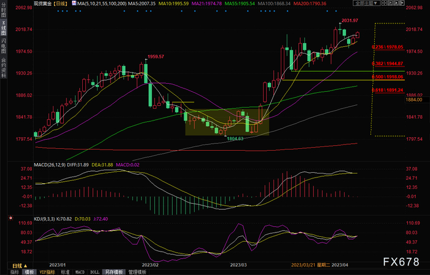Click the 2023/02 time axis label
This screenshot has width=430, height=275.
pos(150,265)
